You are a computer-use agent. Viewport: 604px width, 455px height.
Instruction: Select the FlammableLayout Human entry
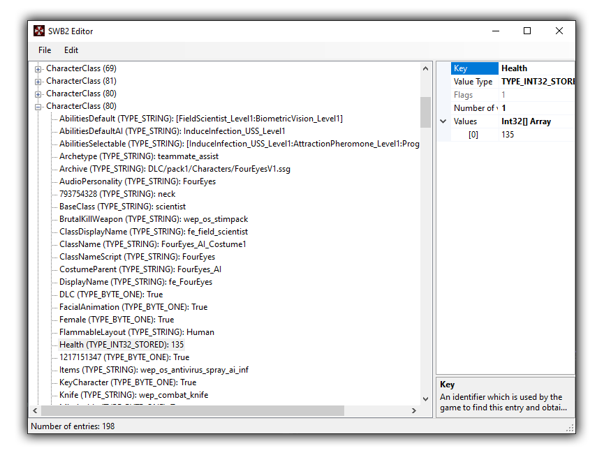pos(137,332)
